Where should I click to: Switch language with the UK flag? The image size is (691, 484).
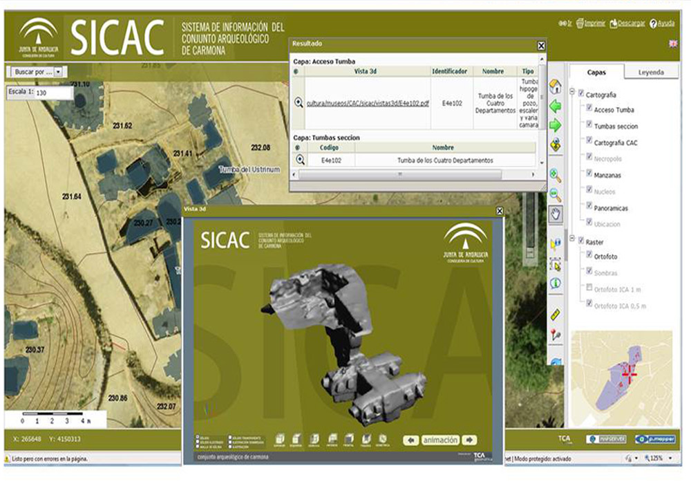[673, 44]
